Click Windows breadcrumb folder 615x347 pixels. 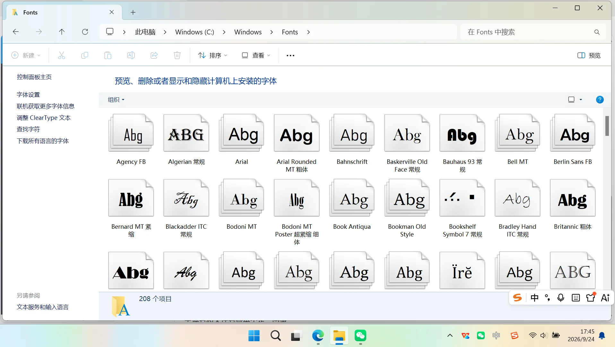tap(248, 32)
